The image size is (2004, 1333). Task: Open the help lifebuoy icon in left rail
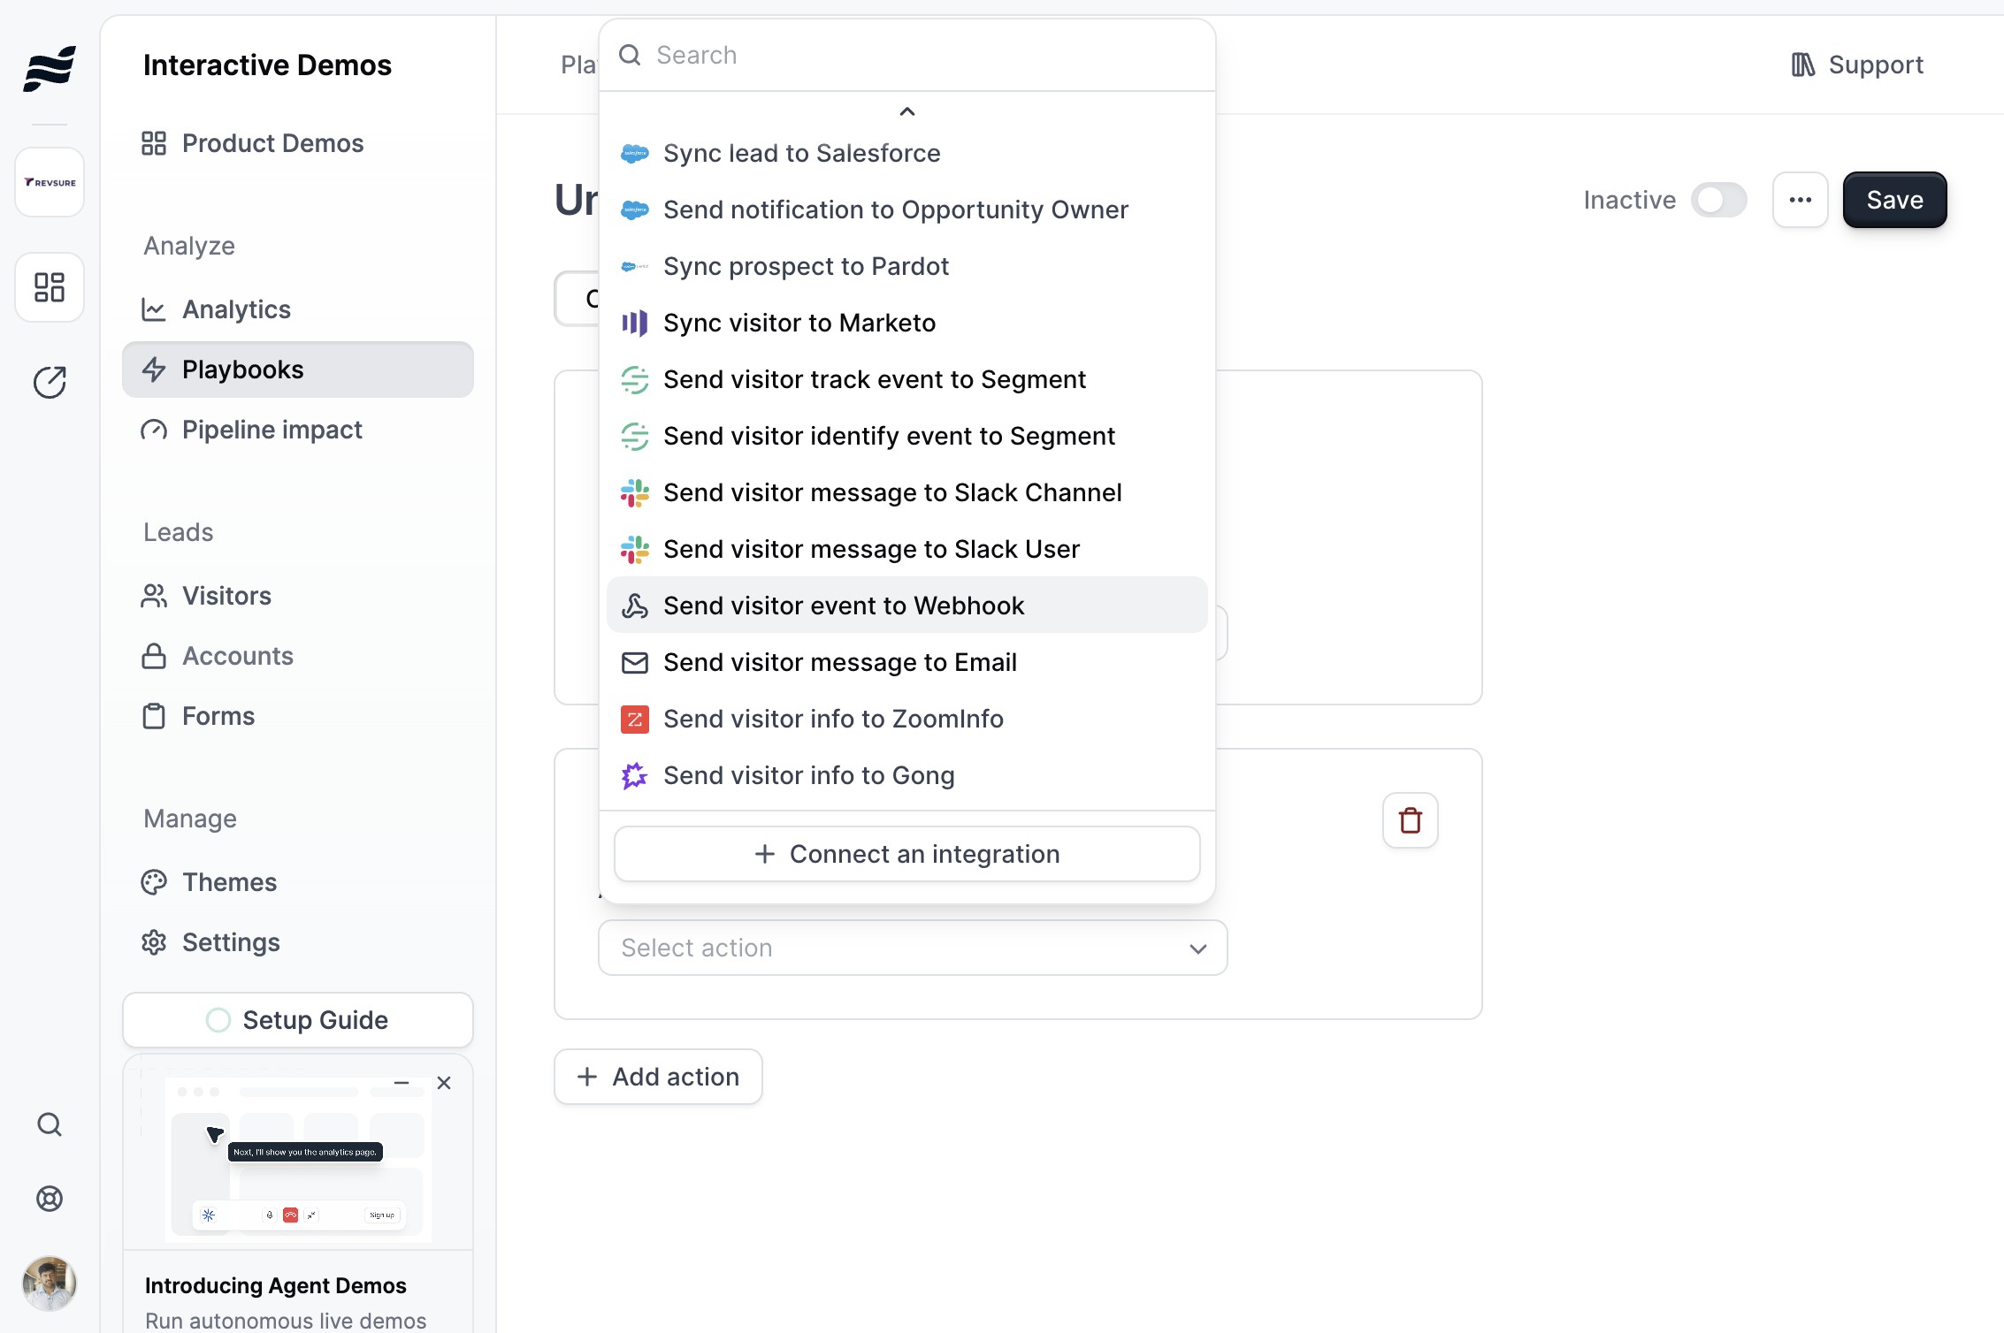coord(50,1199)
